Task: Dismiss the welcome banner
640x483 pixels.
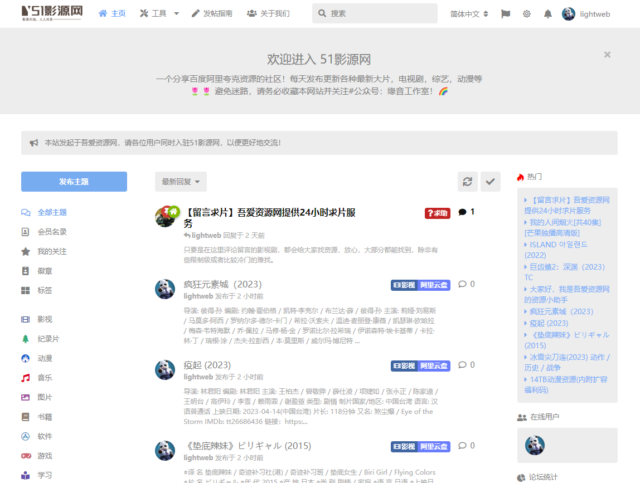Action: tap(607, 55)
